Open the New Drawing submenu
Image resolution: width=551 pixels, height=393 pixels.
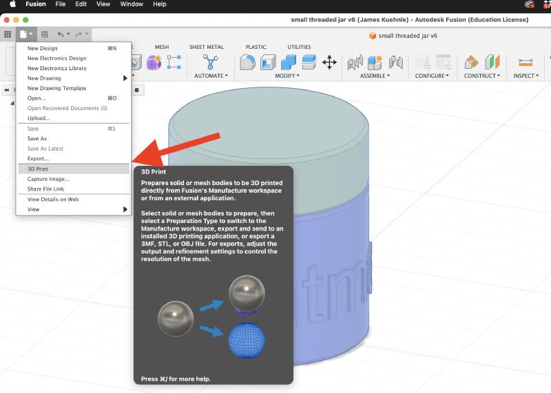[74, 78]
